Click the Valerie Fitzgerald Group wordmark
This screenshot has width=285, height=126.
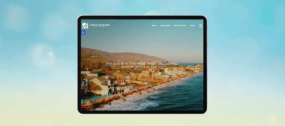99,25
